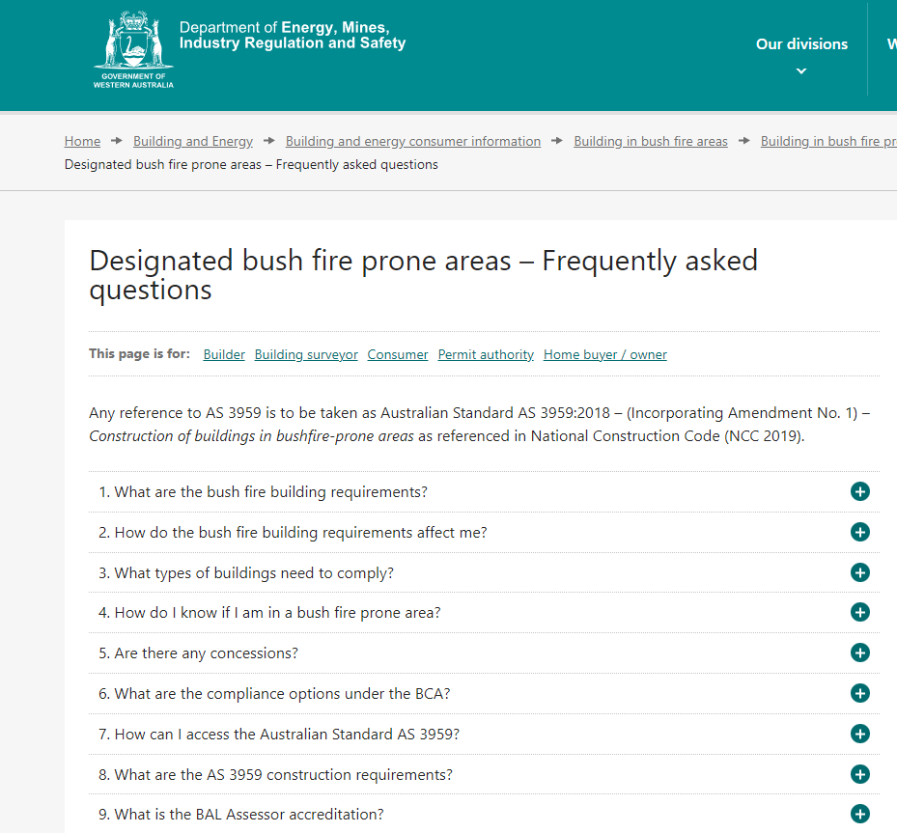The height and width of the screenshot is (833, 897).
Task: Navigate to Building and energy consumer information
Action: (x=413, y=141)
